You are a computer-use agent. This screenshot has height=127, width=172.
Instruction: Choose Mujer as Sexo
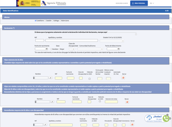pyautogui.click(x=59, y=49)
